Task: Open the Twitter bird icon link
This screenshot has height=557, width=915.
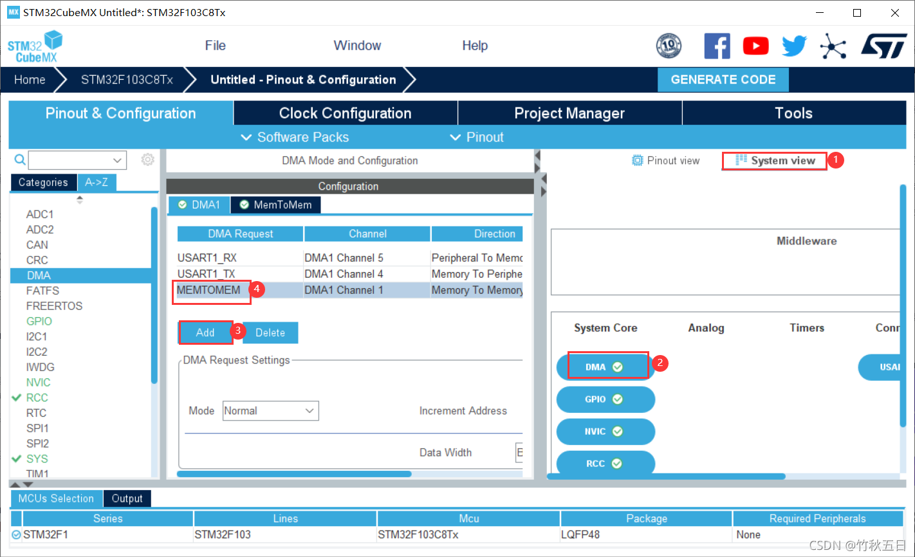Action: (794, 46)
